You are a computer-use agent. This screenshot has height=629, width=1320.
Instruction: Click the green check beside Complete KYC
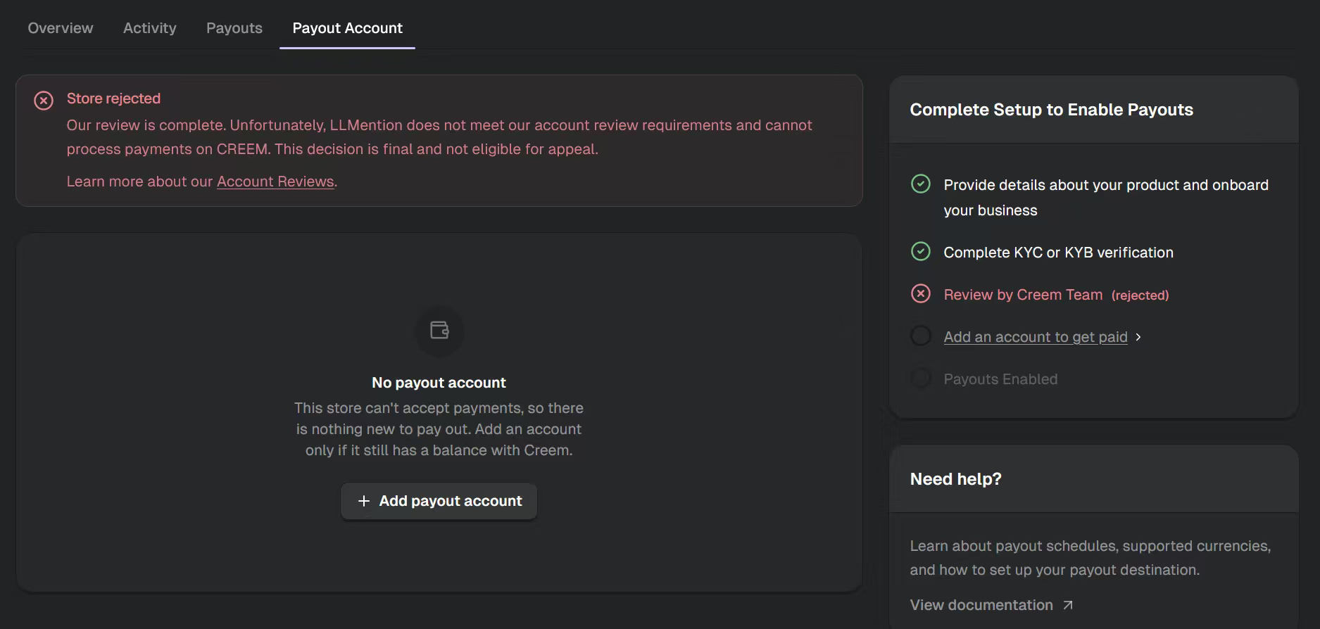921,252
